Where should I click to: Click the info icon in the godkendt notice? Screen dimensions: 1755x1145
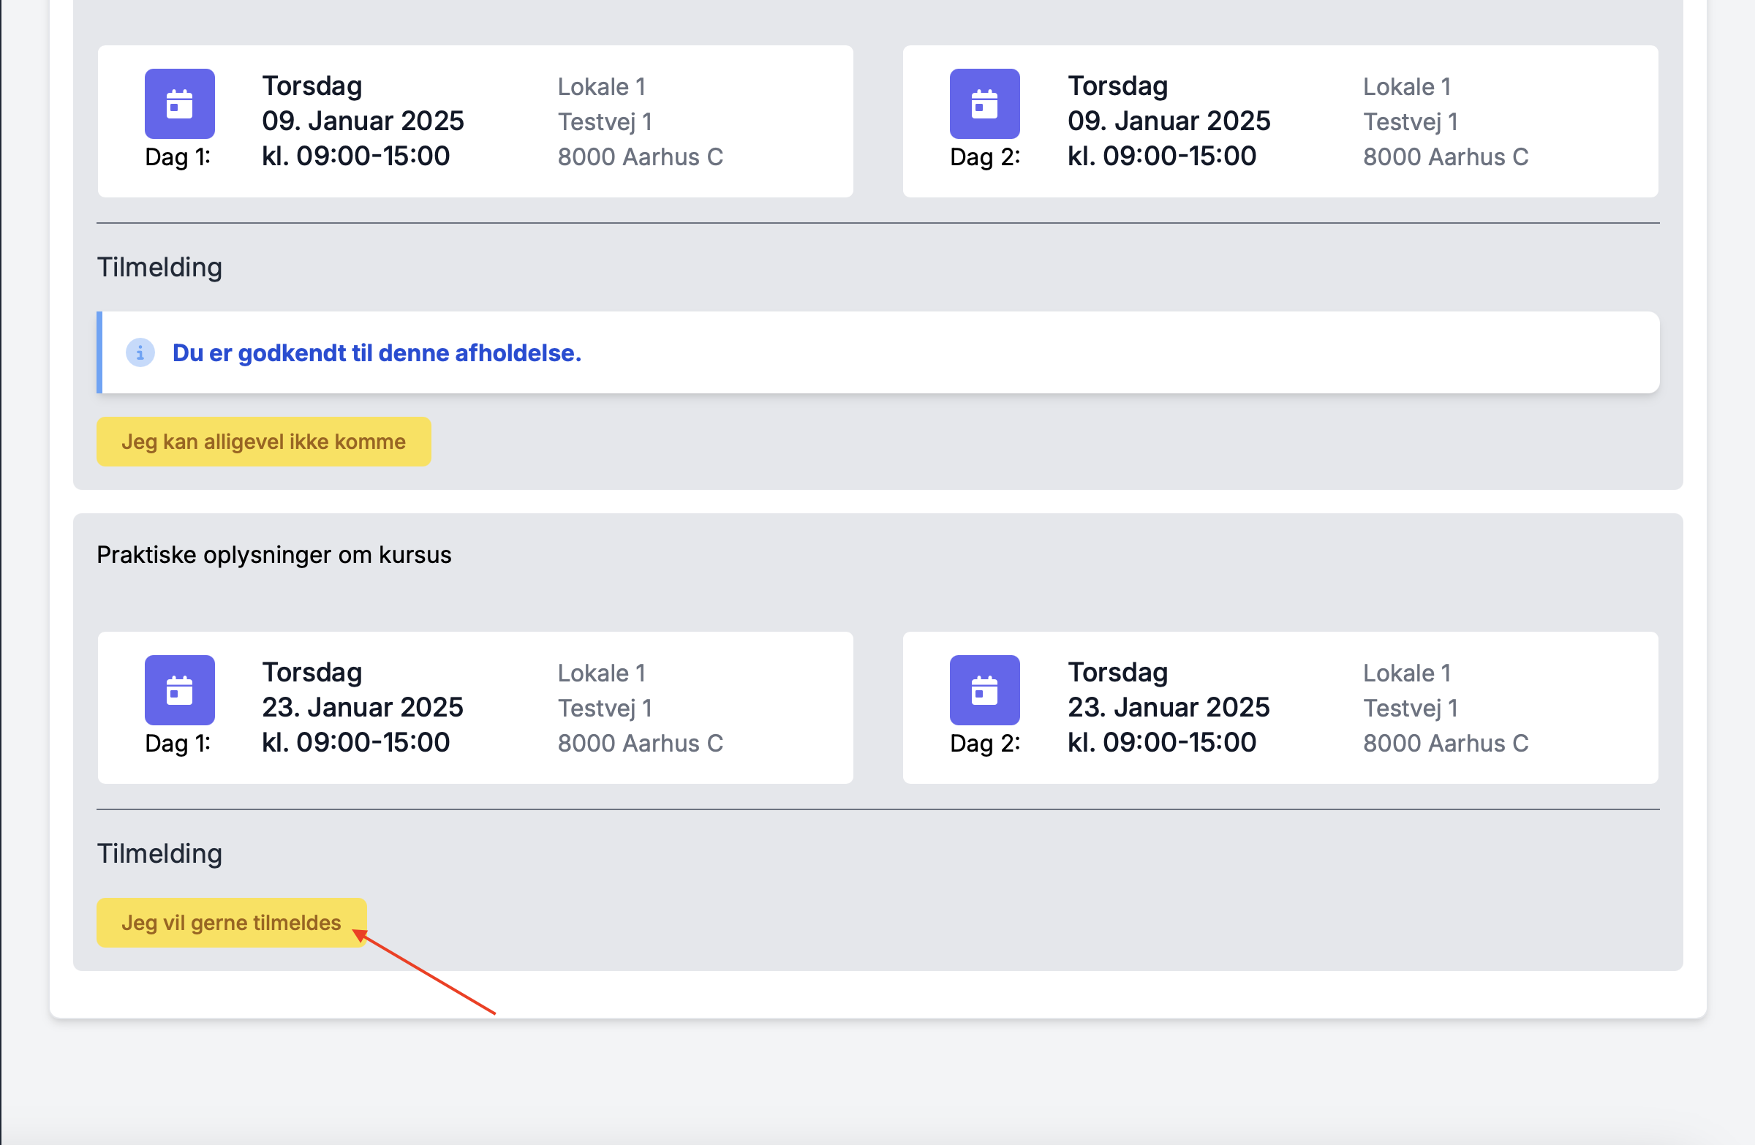(x=140, y=352)
